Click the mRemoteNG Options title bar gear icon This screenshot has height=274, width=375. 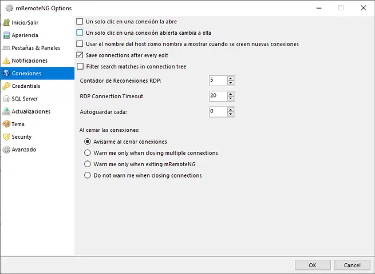(x=9, y=8)
